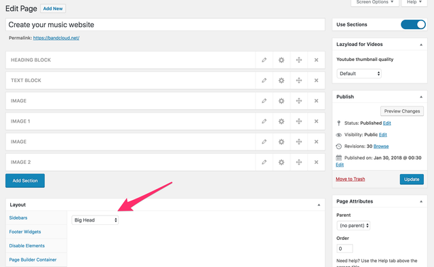Click the revisions clock icon
The image size is (434, 267).
tap(338, 146)
